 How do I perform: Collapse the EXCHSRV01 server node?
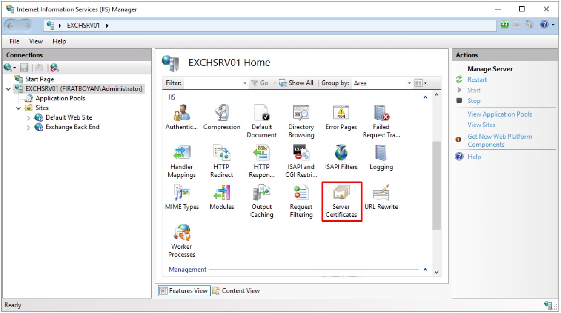coord(9,89)
